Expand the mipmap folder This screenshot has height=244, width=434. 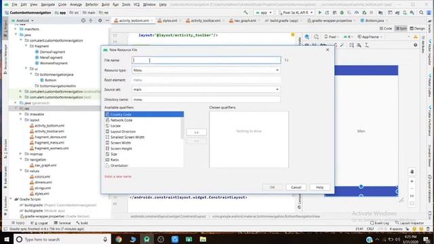pyautogui.click(x=21, y=154)
